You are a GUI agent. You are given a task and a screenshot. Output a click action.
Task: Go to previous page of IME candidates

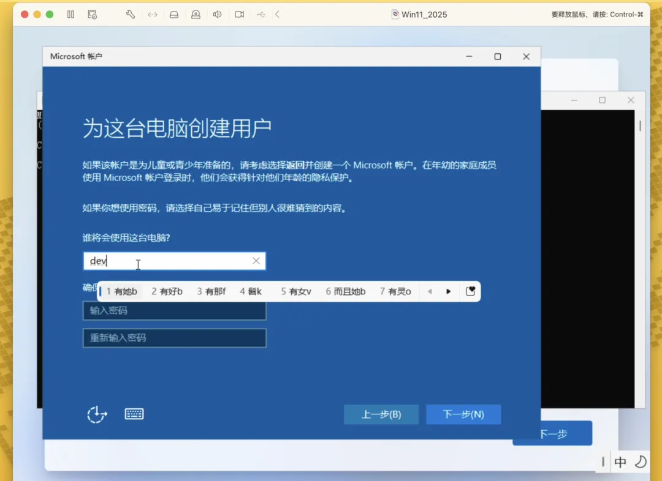click(x=430, y=291)
